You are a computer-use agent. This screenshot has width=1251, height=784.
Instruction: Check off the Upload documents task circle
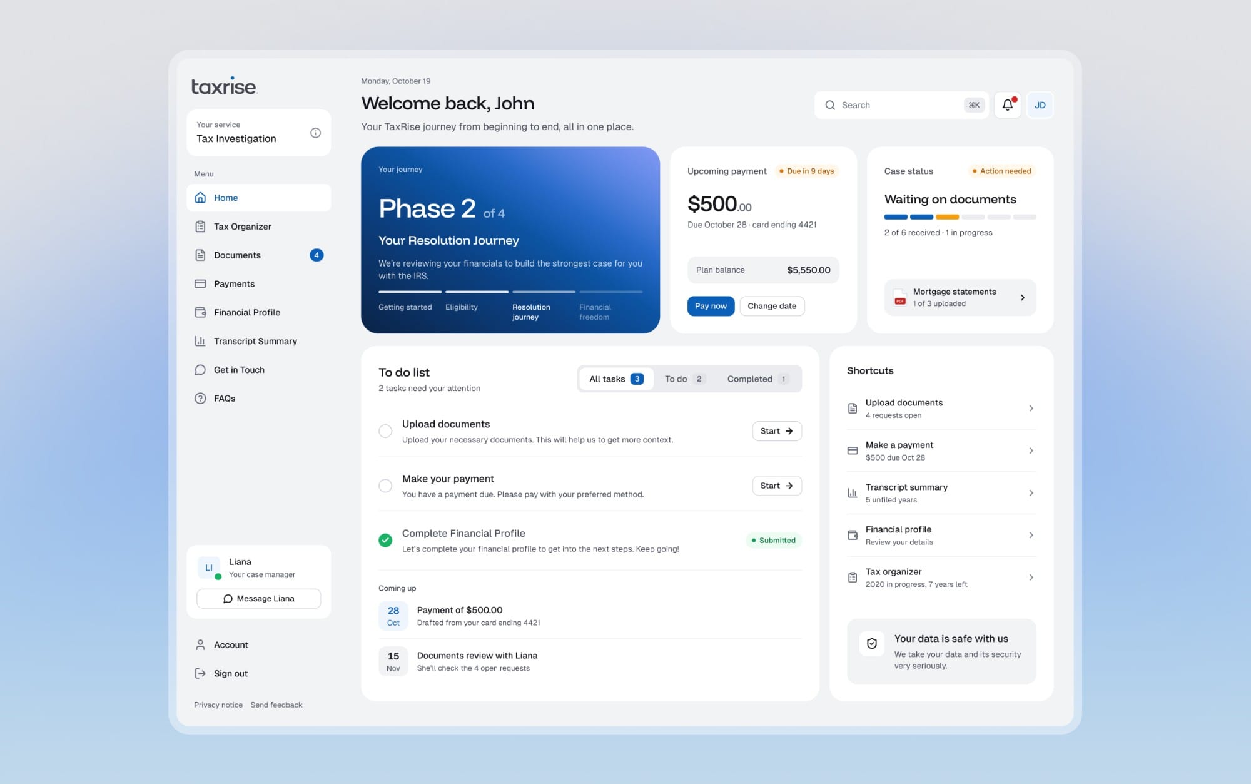tap(385, 431)
